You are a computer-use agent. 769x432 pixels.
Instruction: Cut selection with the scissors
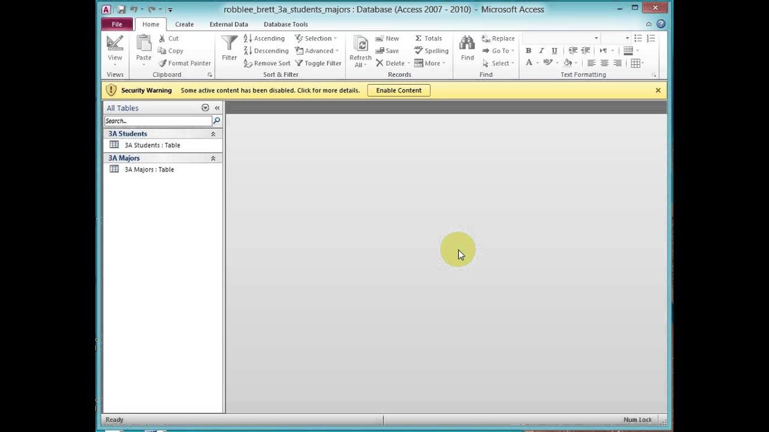pyautogui.click(x=168, y=38)
